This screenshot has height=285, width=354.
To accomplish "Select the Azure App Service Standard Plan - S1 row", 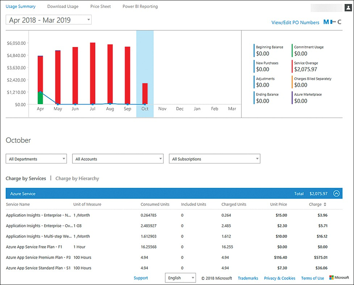I will point(174,268).
